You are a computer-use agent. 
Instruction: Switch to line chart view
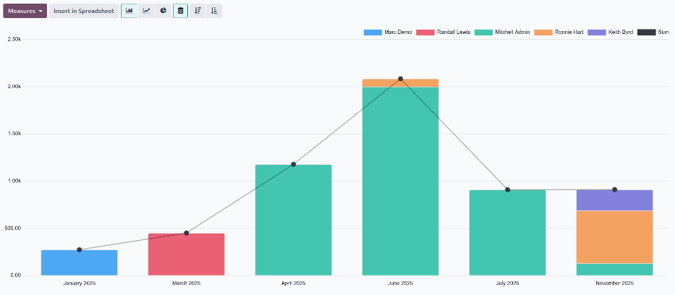click(x=146, y=11)
